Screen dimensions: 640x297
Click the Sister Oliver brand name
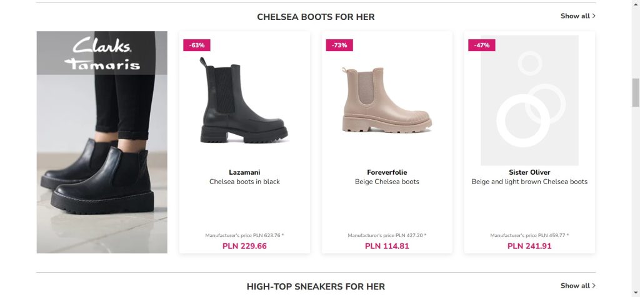point(529,172)
